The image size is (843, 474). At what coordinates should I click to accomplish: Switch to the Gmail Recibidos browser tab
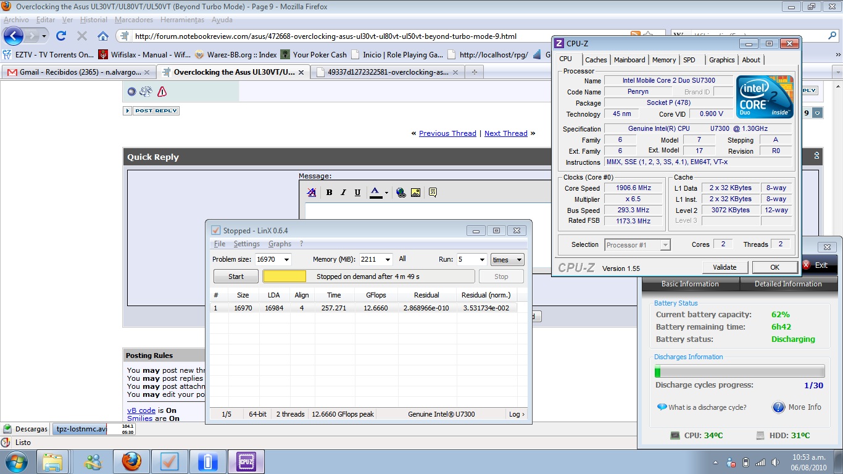[78, 72]
